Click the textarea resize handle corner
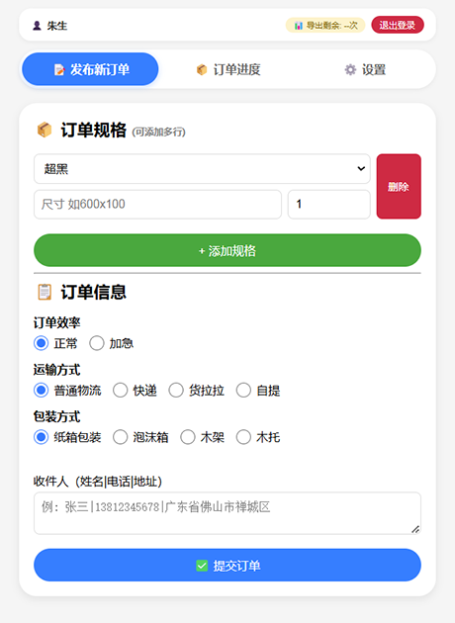The image size is (455, 623). (x=415, y=529)
